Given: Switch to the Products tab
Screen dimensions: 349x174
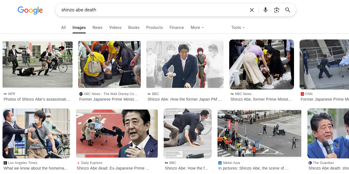Looking at the screenshot, I should tap(154, 28).
